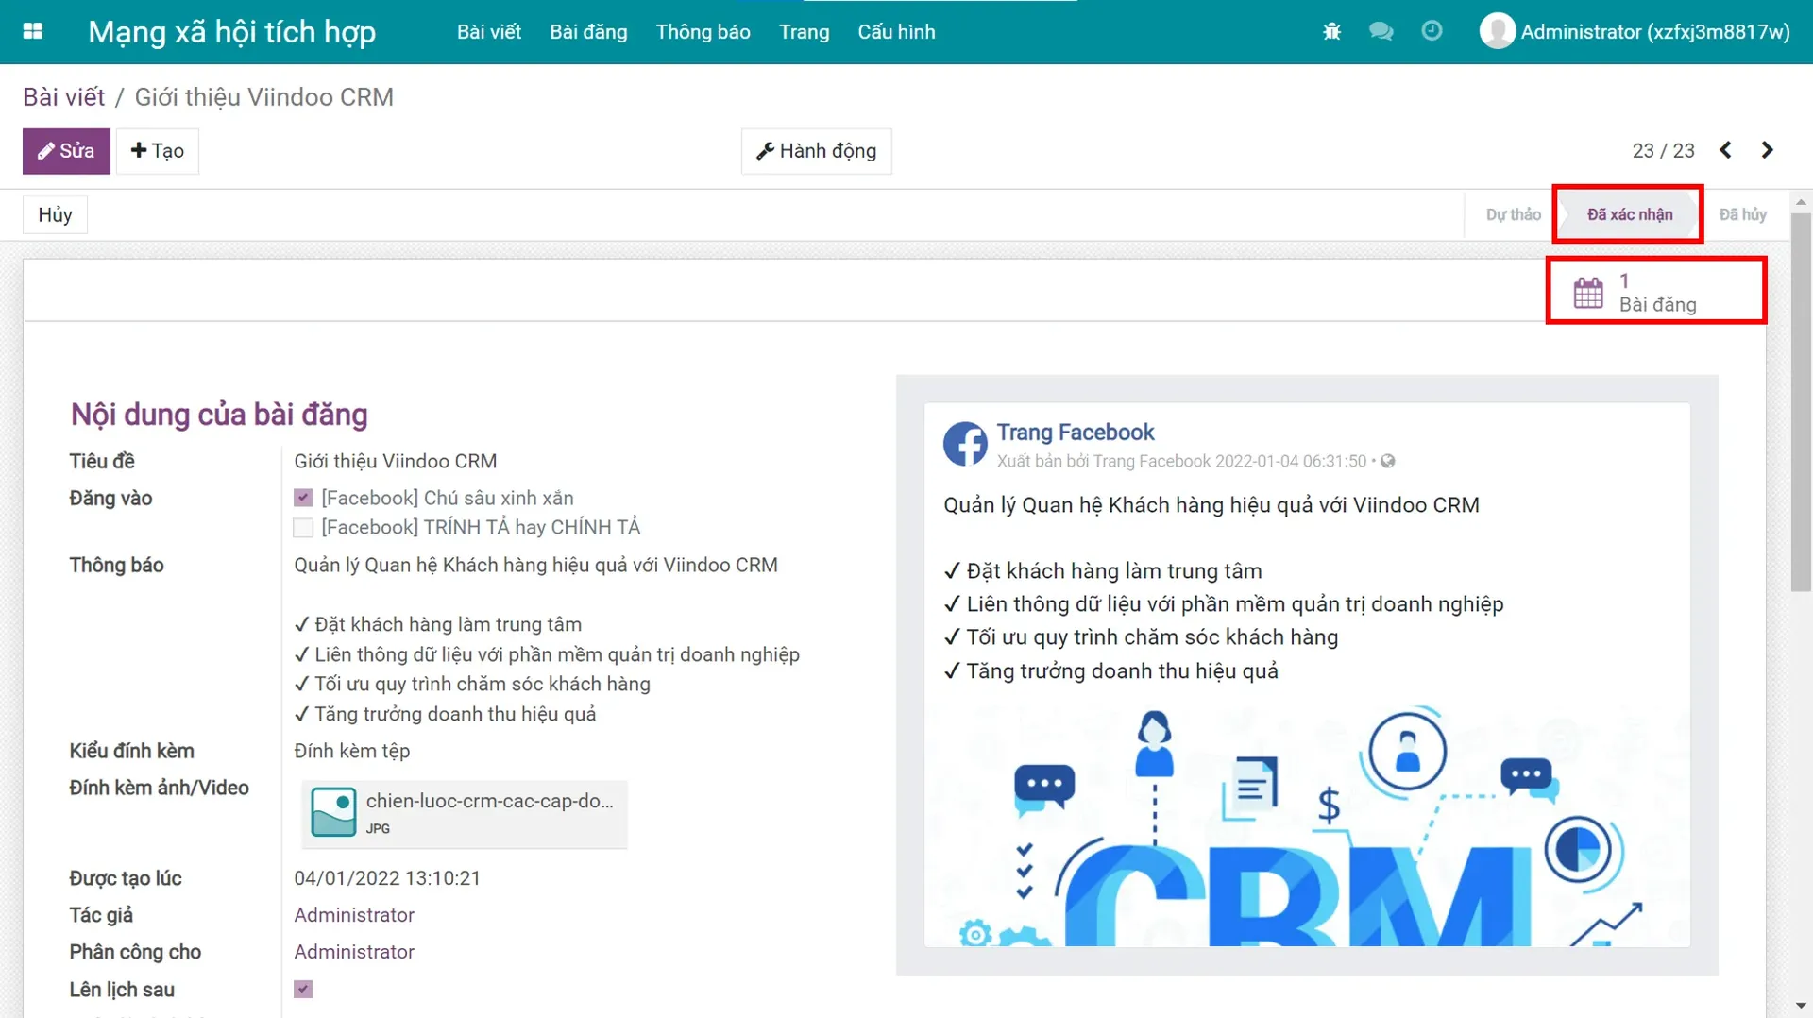Click the Hủy cancel button

coord(55,214)
